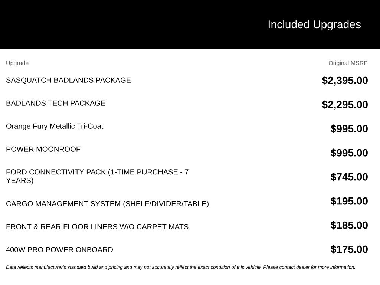
Task: Click the manufacturer data disclaimer text
Action: coord(181,267)
